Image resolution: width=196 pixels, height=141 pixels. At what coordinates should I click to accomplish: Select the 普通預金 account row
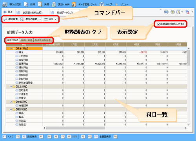point(96,64)
